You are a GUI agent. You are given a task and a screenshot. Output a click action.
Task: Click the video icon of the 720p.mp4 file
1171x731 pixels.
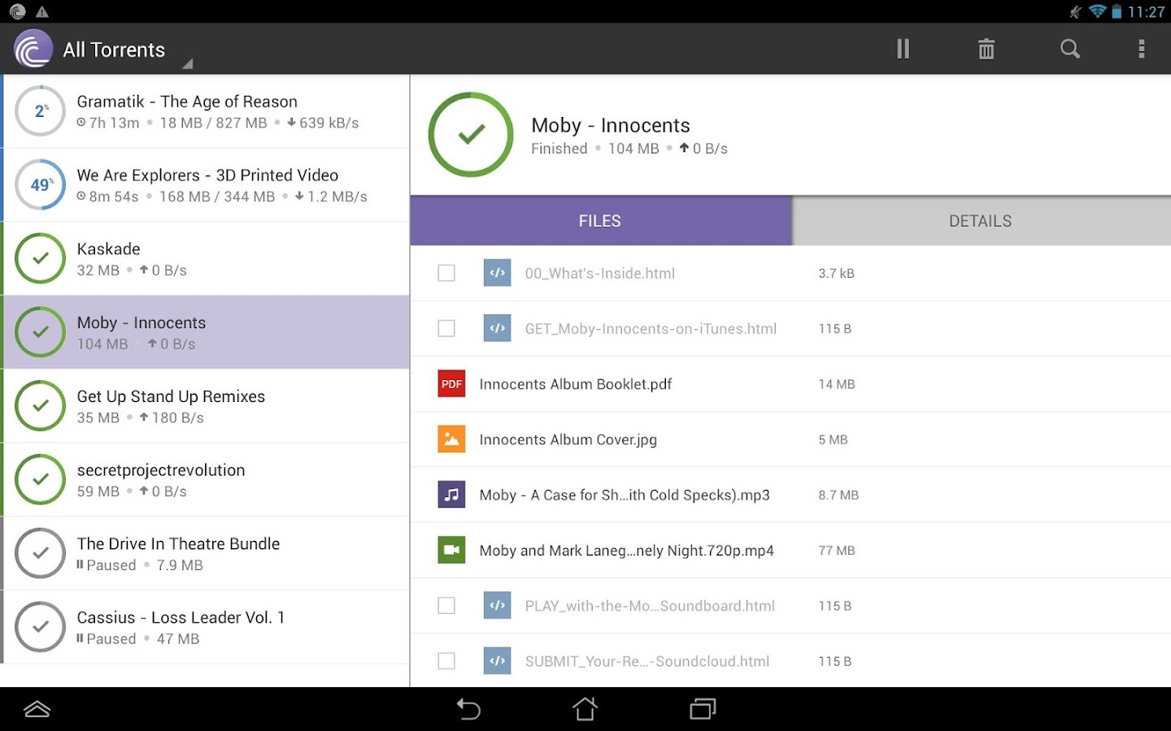[451, 550]
